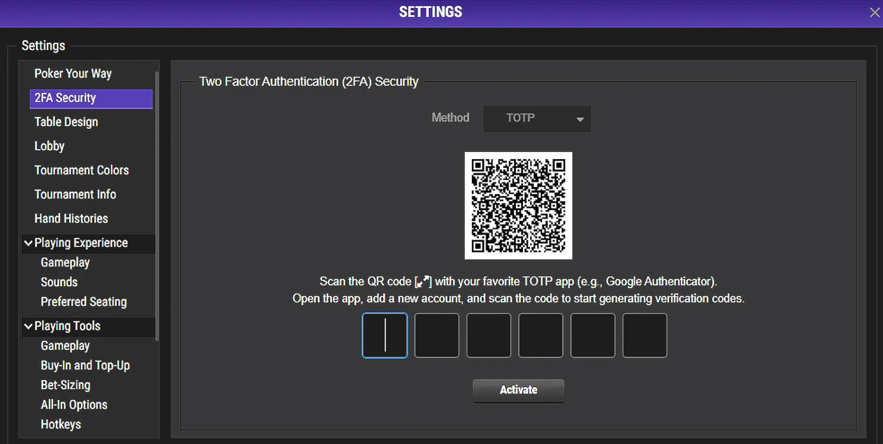Open Tournament Colors settings
This screenshot has width=883, height=444.
(82, 170)
